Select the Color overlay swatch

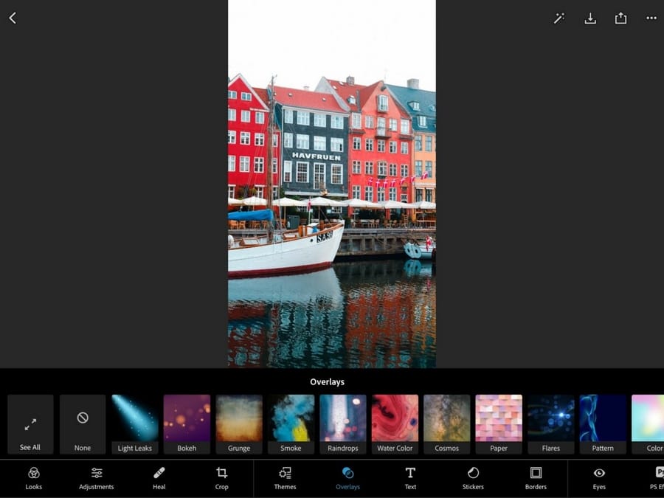click(648, 423)
